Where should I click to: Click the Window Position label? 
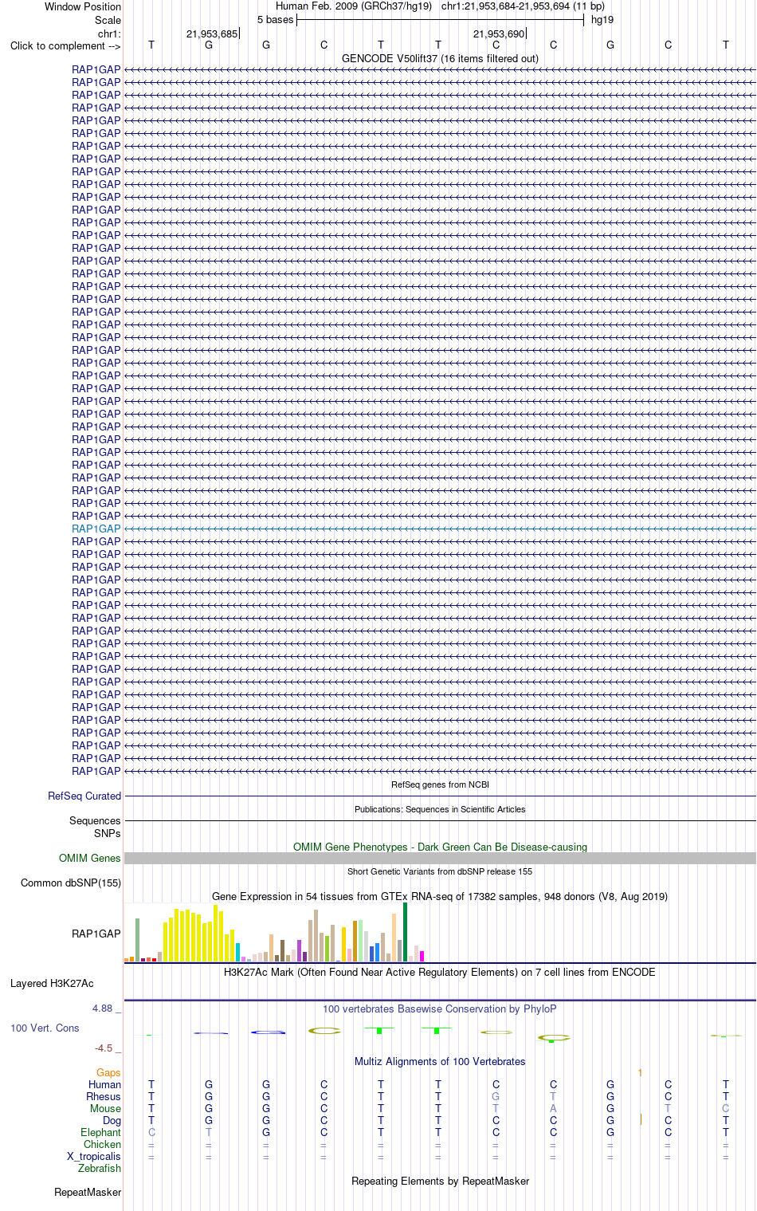83,6
